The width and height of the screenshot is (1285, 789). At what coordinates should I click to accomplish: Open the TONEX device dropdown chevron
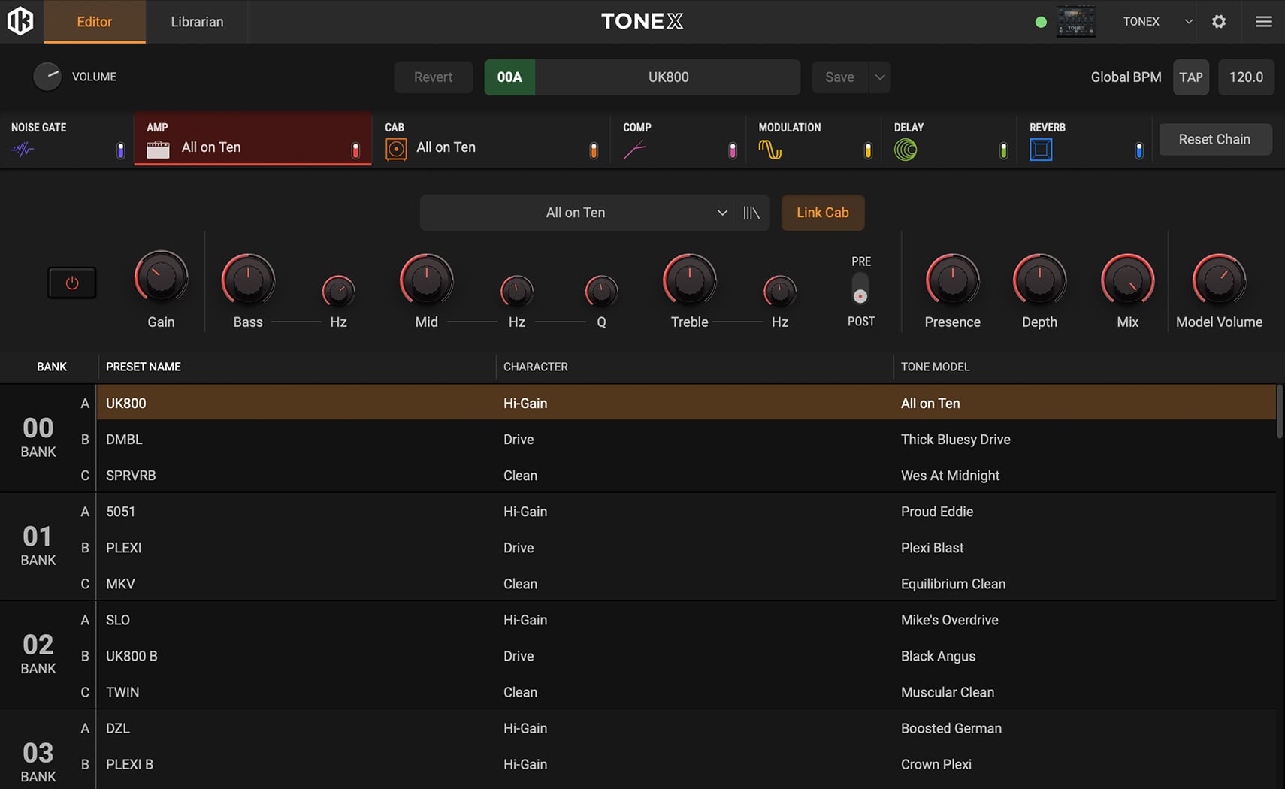[x=1188, y=21]
